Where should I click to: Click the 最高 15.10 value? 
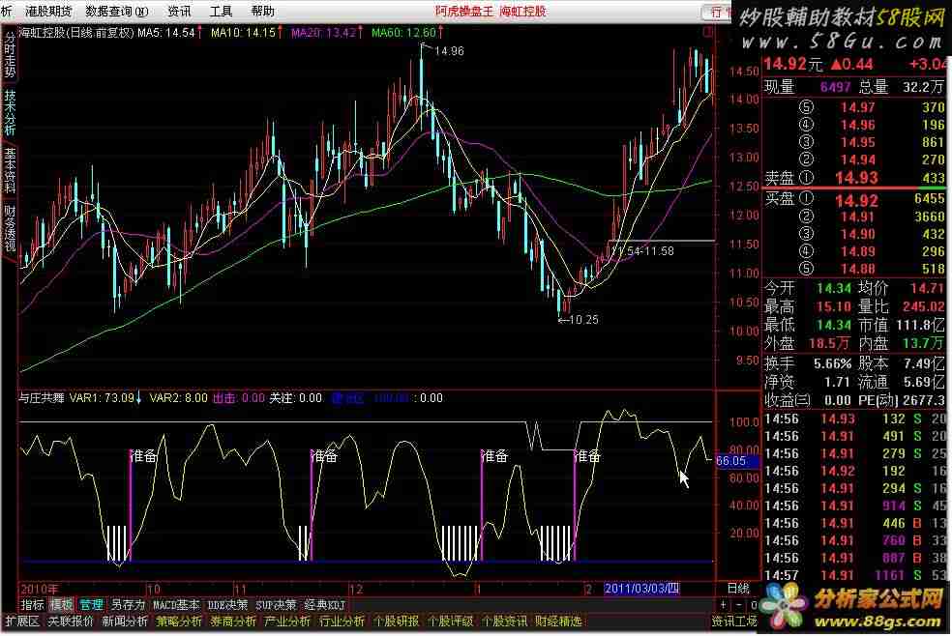click(834, 306)
